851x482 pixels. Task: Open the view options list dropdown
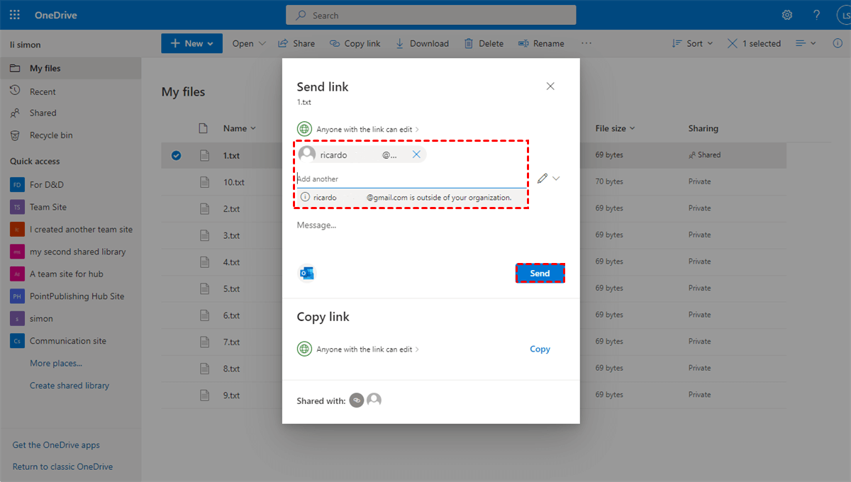coord(806,43)
